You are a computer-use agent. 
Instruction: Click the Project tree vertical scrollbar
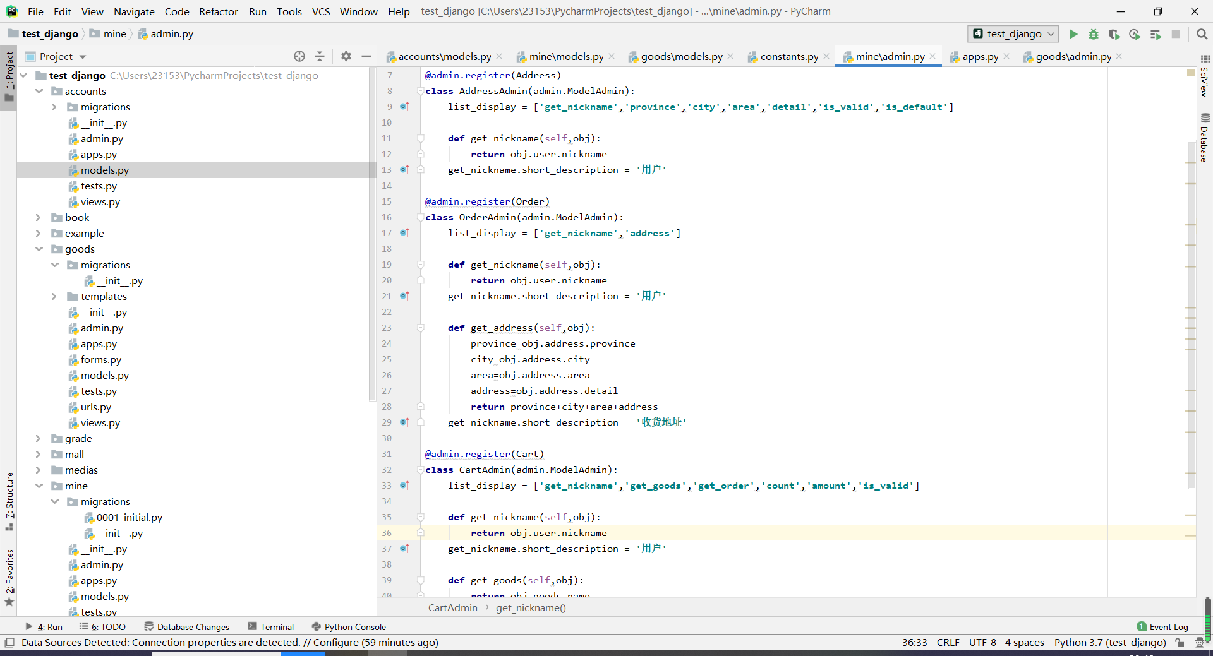click(x=372, y=234)
